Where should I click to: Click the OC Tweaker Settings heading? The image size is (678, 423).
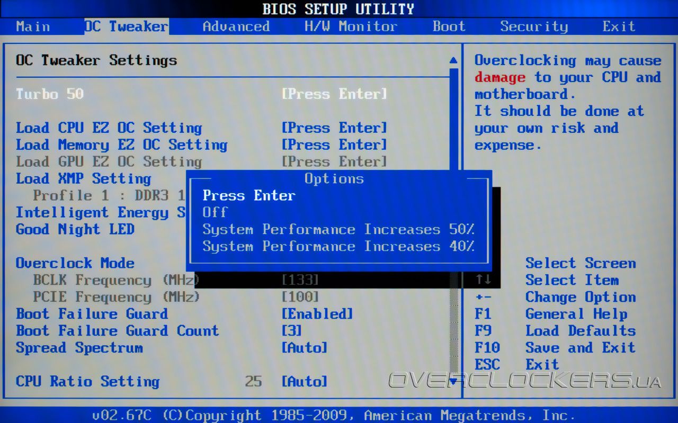(96, 60)
